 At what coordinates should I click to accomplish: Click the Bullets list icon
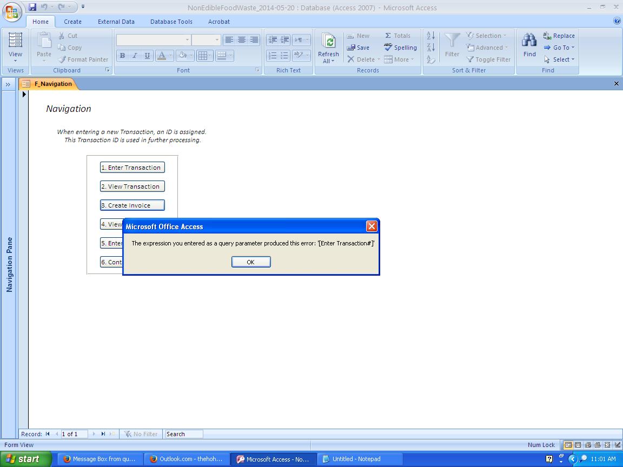click(x=284, y=56)
